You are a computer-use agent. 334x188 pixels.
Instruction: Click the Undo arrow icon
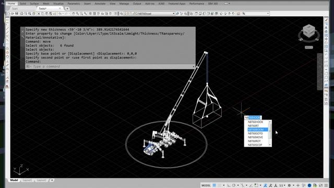(60, 14)
